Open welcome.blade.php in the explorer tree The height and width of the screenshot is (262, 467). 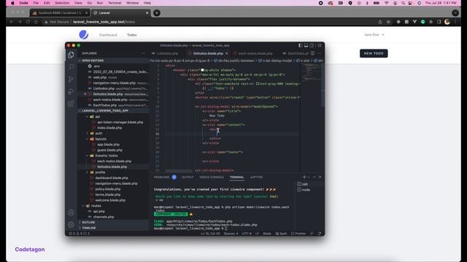(x=110, y=200)
